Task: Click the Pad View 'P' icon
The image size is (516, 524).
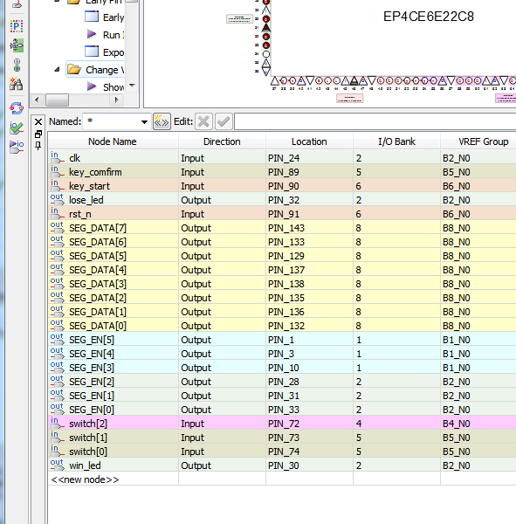Action: click(x=17, y=26)
